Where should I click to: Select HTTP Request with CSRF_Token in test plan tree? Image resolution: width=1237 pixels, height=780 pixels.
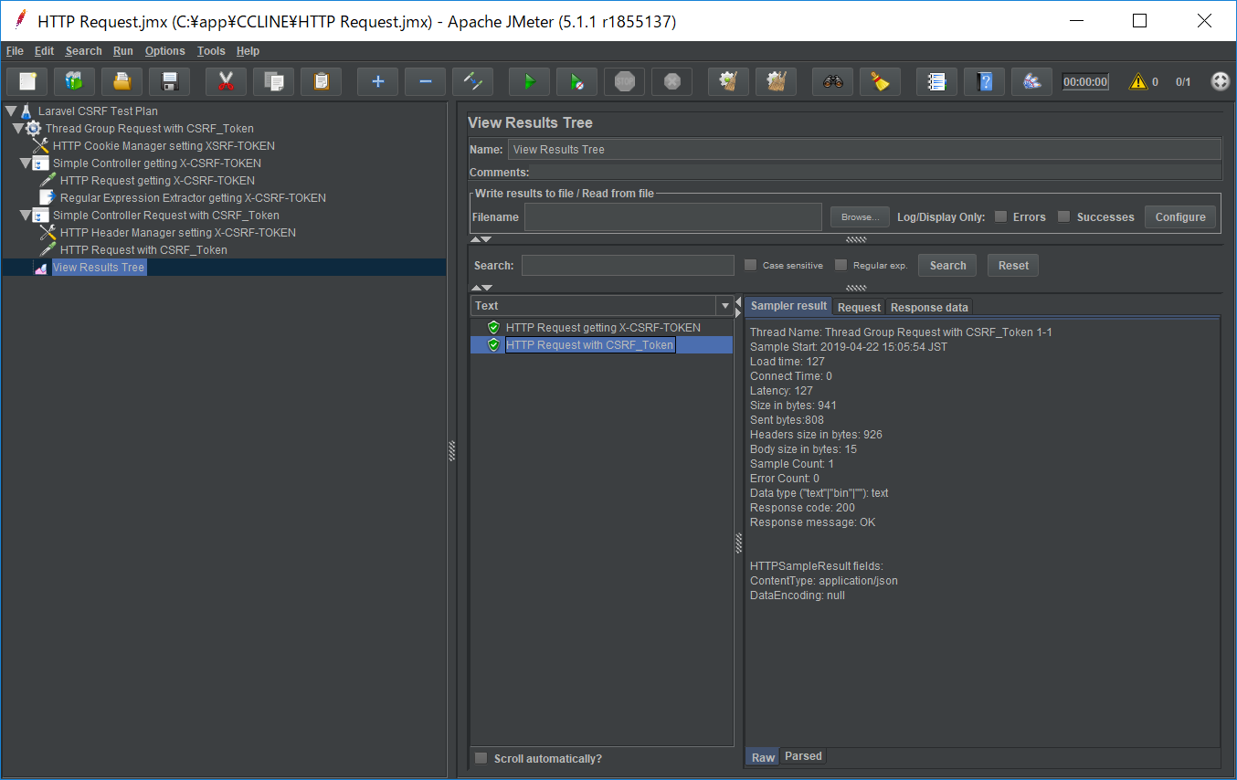coord(143,249)
